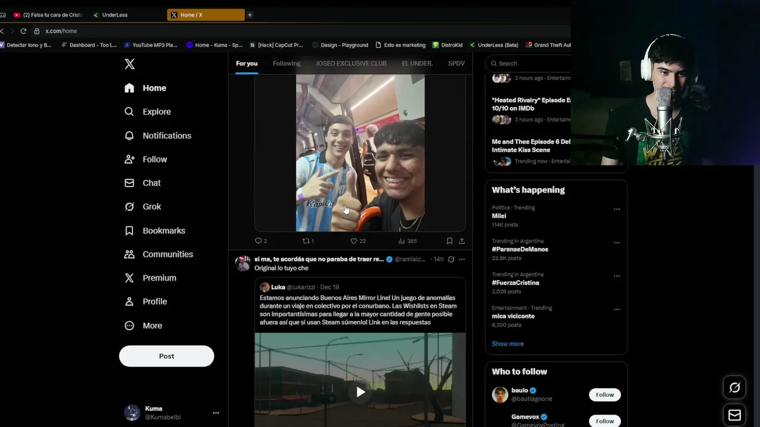
Task: Click the share icon on photo post
Action: (x=462, y=241)
